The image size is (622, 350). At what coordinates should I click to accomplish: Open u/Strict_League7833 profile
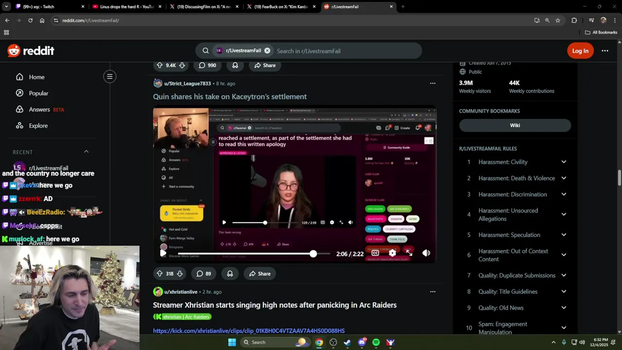coord(187,84)
